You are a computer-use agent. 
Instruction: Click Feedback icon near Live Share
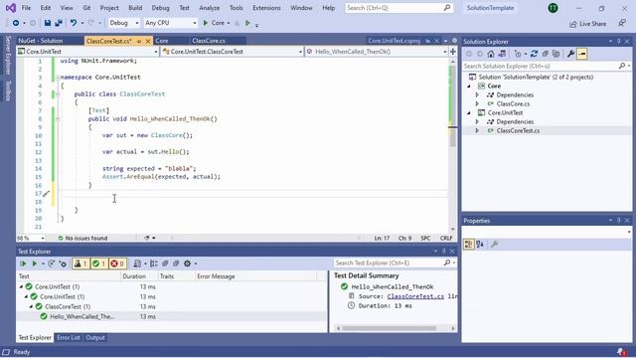click(x=622, y=24)
